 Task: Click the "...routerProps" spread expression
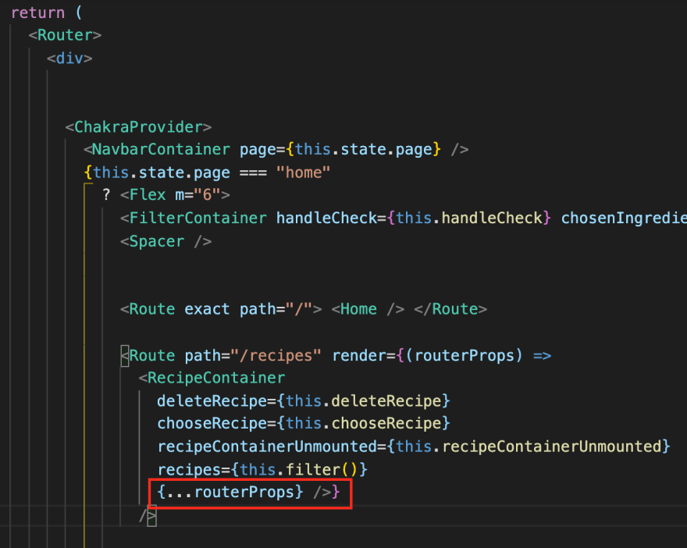[230, 493]
